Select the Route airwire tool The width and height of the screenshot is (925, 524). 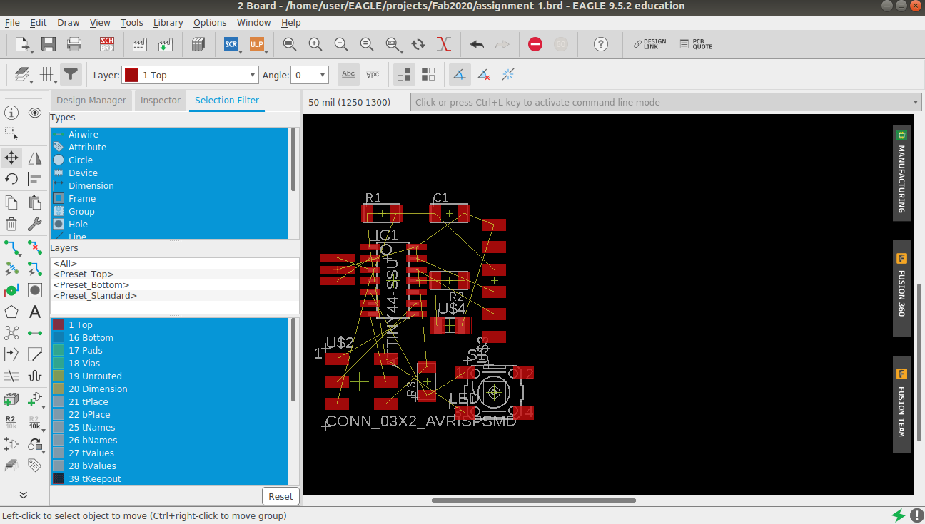tap(11, 247)
